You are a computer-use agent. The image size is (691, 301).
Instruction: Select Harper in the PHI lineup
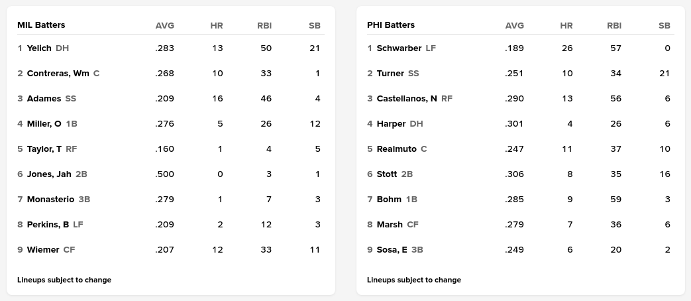tap(391, 124)
